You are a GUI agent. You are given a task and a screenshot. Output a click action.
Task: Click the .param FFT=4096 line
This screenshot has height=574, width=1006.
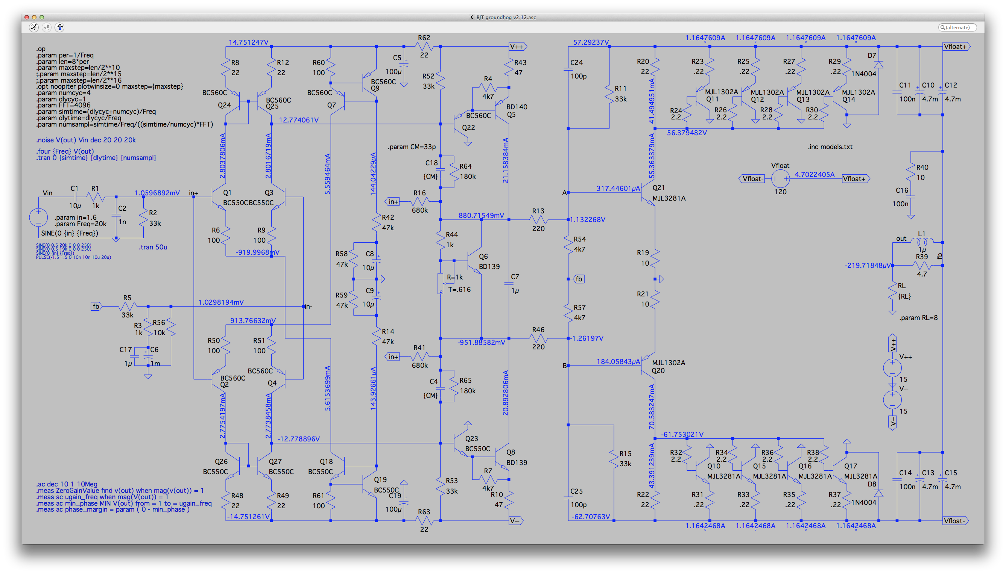[64, 105]
